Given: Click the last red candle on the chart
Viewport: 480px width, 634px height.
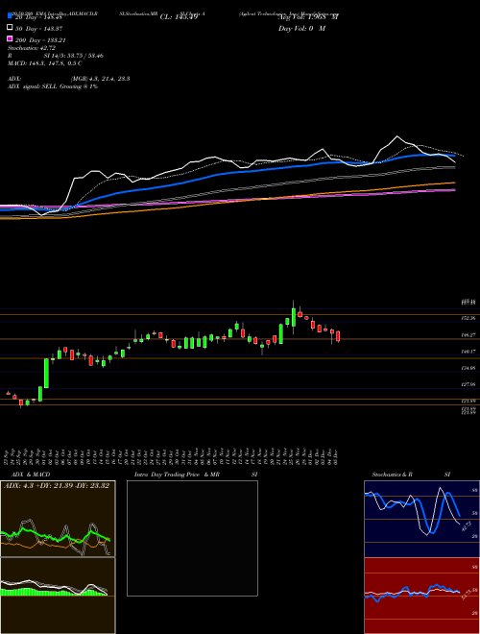Looking at the screenshot, I should pyautogui.click(x=338, y=336).
